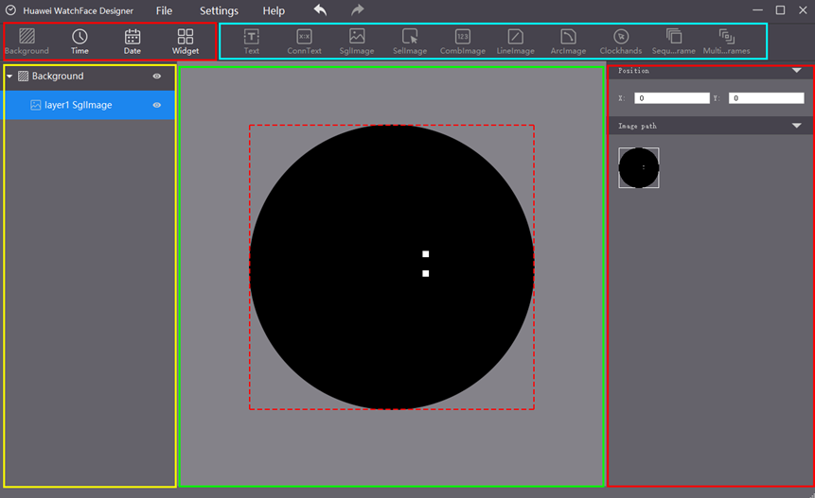The height and width of the screenshot is (498, 815).
Task: Select the Background layer row
Action: pos(89,77)
